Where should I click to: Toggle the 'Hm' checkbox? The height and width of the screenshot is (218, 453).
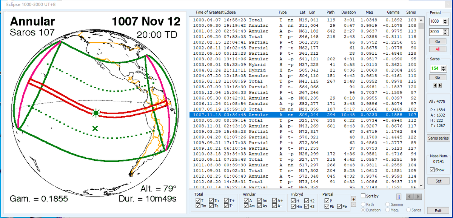(x=293, y=206)
